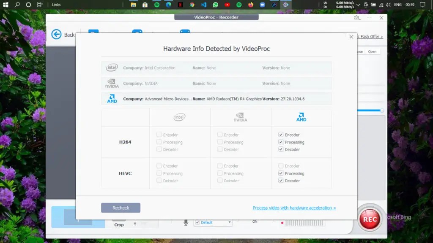Click the AMD logo column header
The height and width of the screenshot is (243, 433).
301,117
